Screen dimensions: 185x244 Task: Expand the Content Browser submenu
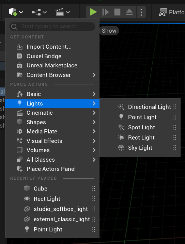tap(52, 75)
